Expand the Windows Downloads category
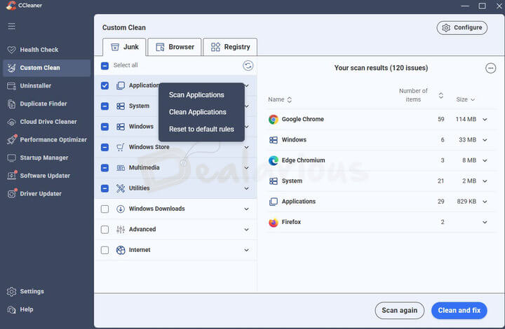The height and width of the screenshot is (329, 505). point(246,209)
